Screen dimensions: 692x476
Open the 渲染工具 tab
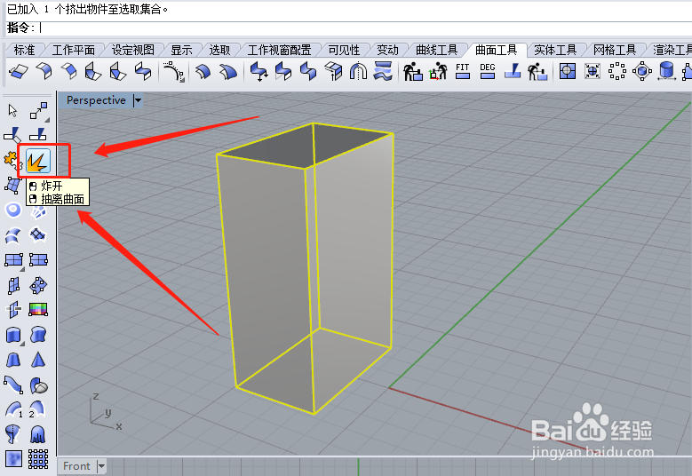tap(672, 50)
